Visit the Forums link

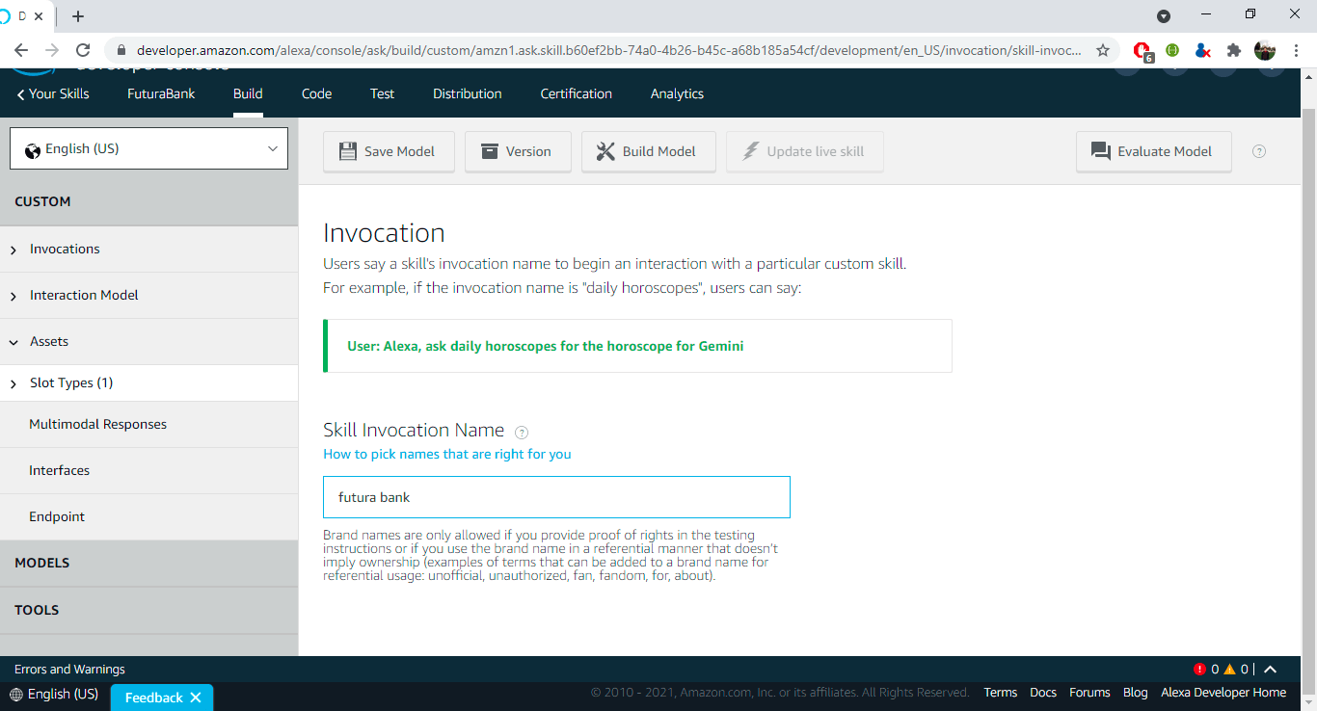(1089, 693)
